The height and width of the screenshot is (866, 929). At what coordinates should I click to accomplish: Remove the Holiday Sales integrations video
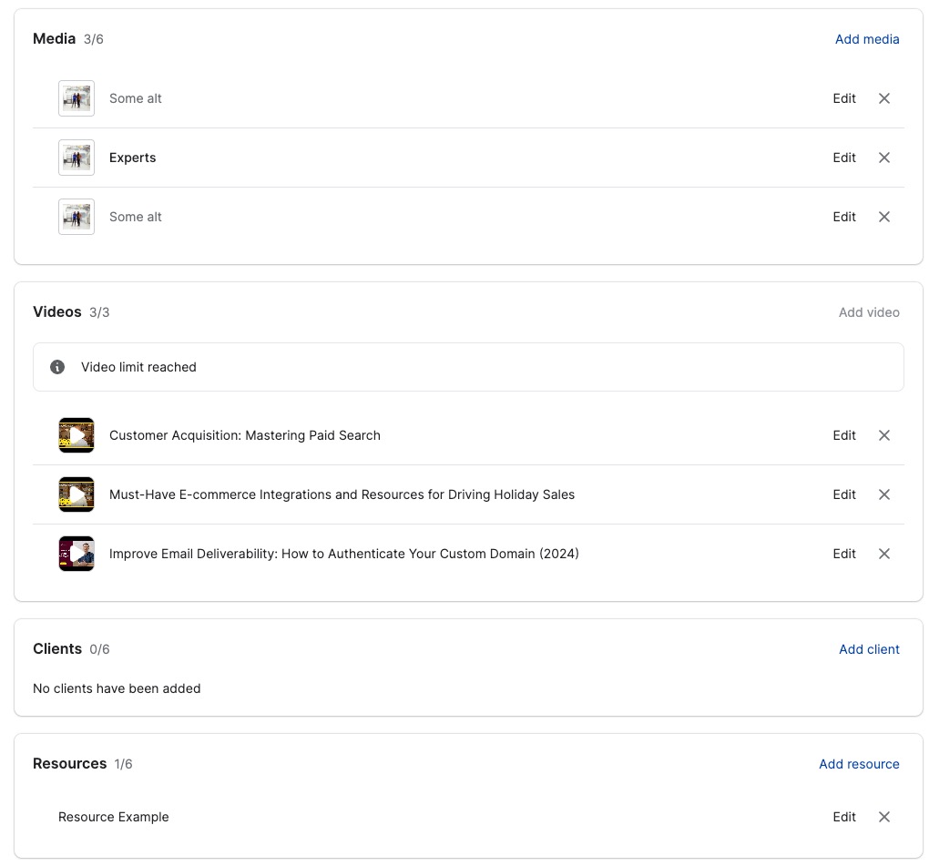coord(883,494)
